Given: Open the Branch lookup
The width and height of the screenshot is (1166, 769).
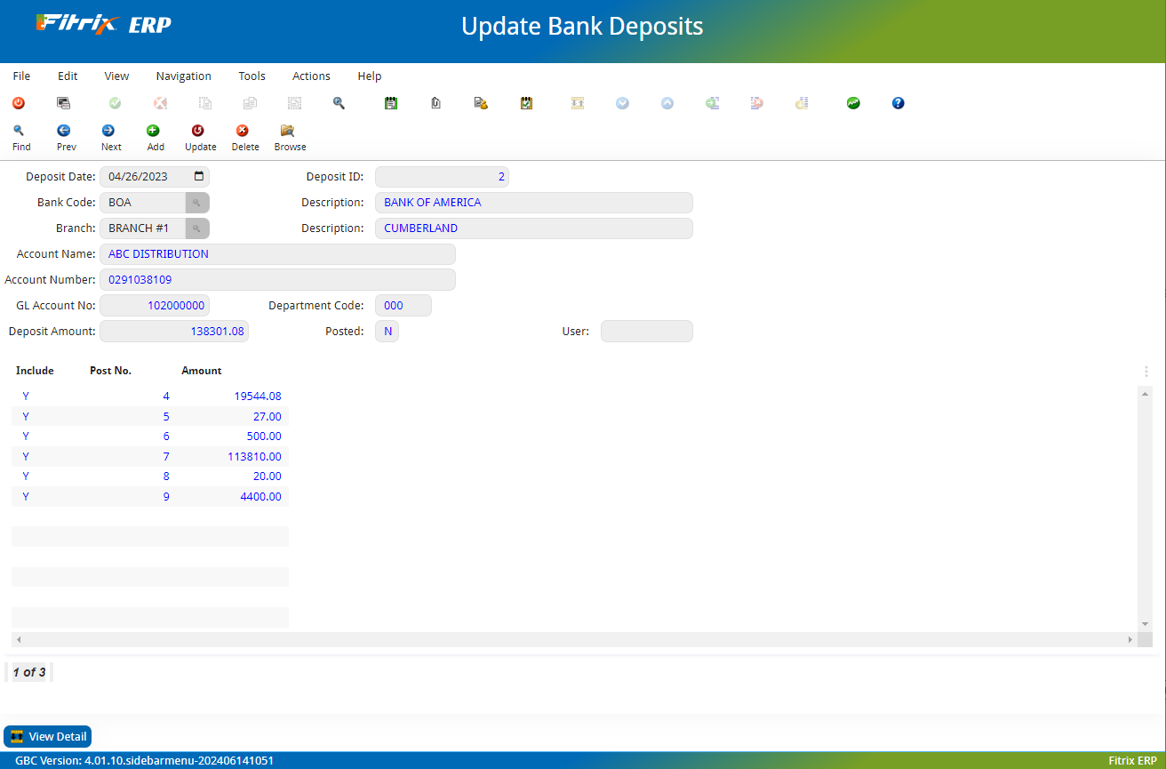Looking at the screenshot, I should pyautogui.click(x=197, y=228).
